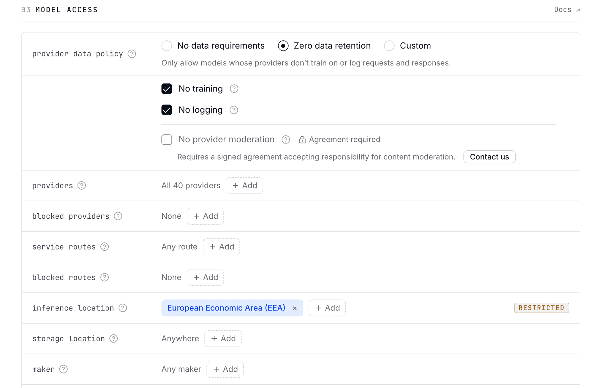Click the 'All 40 providers' text
Viewport: 594px width, 388px height.
click(x=191, y=185)
